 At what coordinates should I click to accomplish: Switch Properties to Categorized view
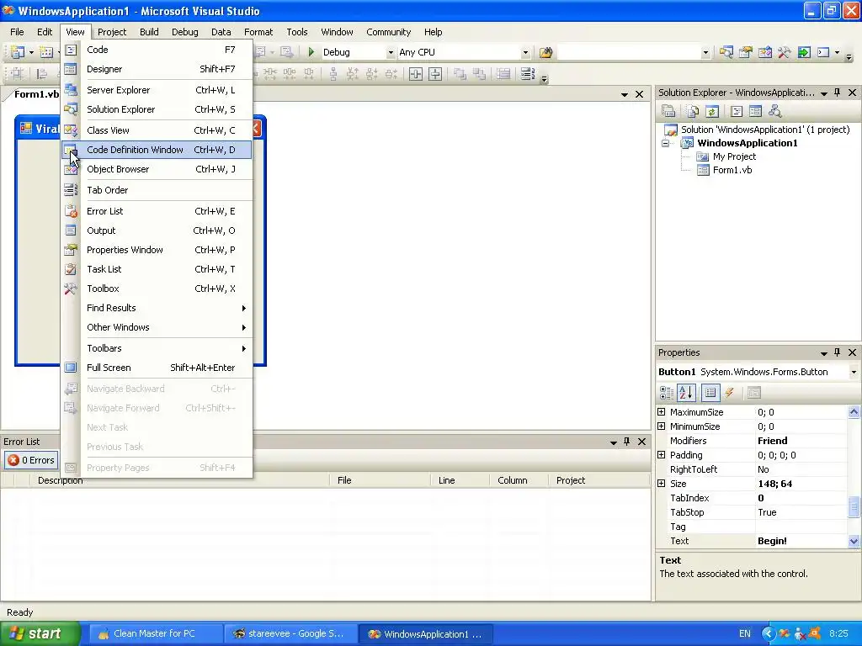[667, 393]
